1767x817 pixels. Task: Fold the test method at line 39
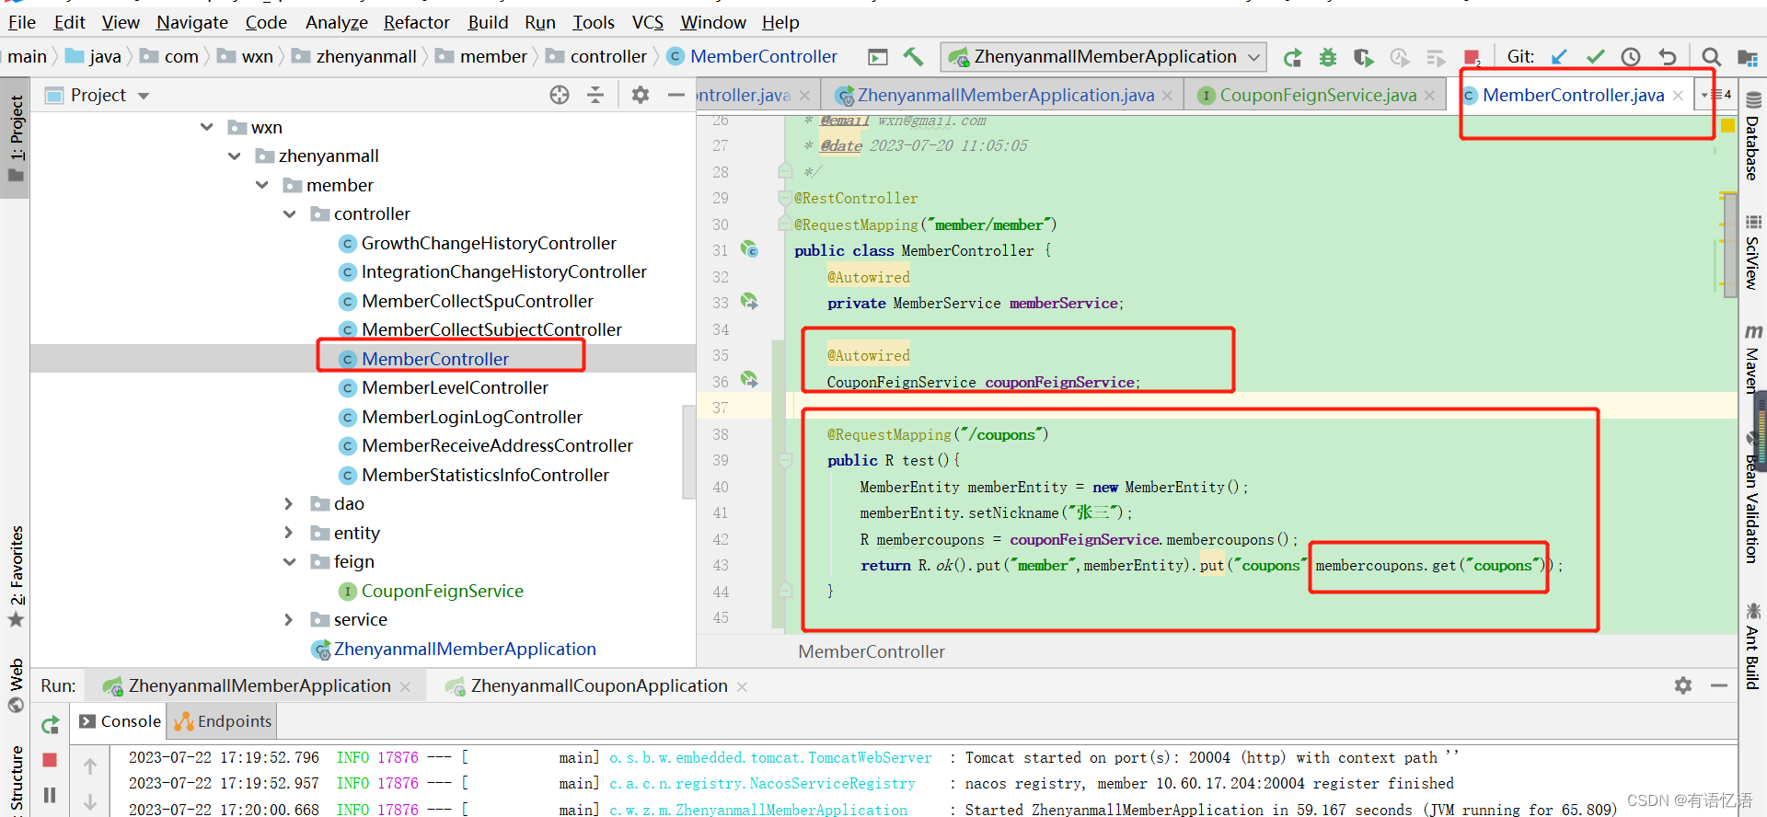click(x=786, y=459)
